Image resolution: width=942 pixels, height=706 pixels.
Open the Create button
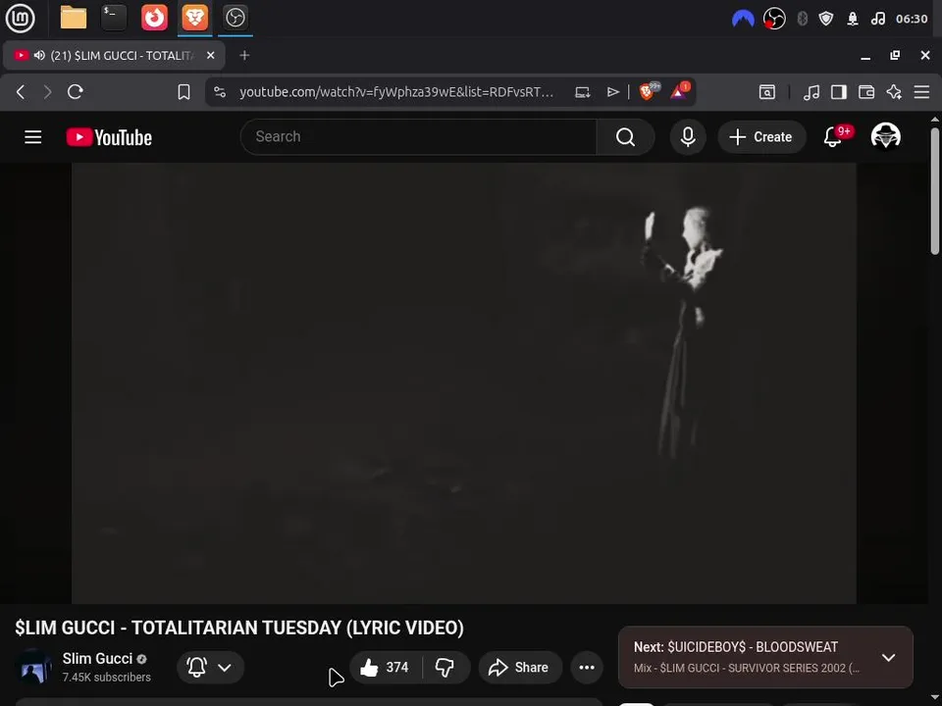(x=760, y=137)
